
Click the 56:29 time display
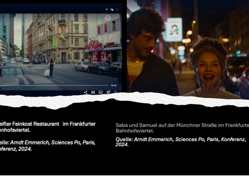(x=114, y=85)
